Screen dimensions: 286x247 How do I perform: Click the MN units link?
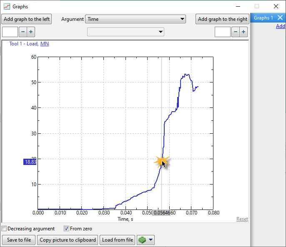point(45,44)
